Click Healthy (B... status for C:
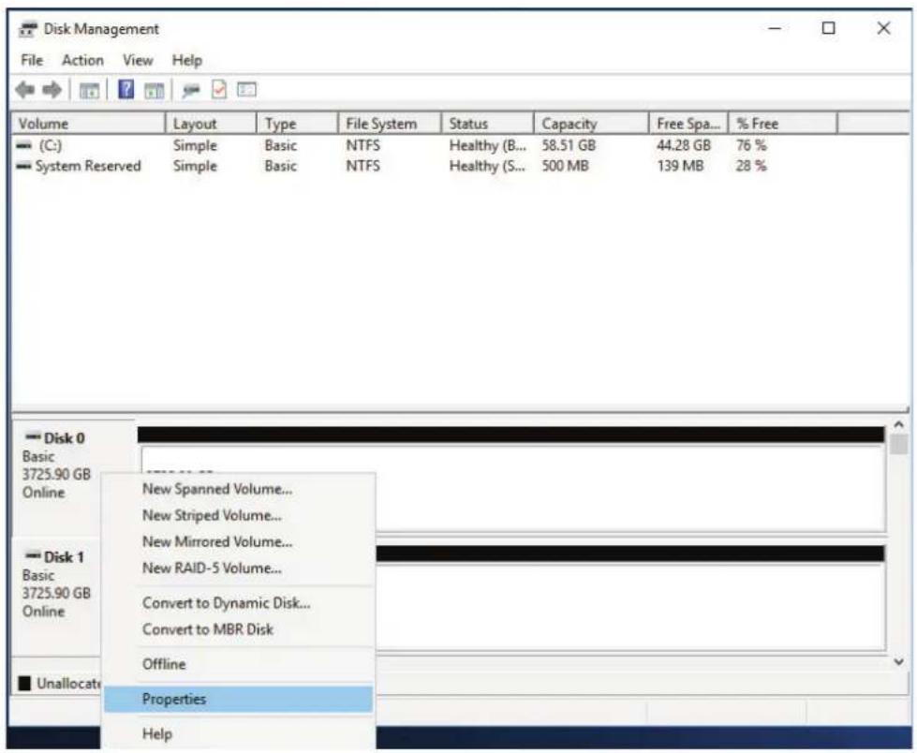 tap(488, 145)
